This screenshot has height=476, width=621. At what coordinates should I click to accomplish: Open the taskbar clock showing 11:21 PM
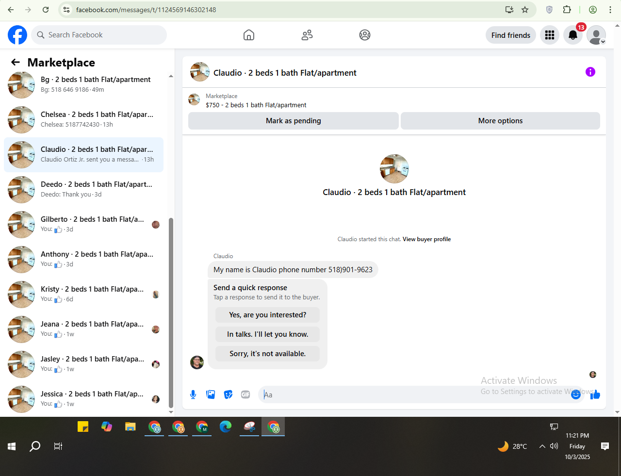pos(577,446)
